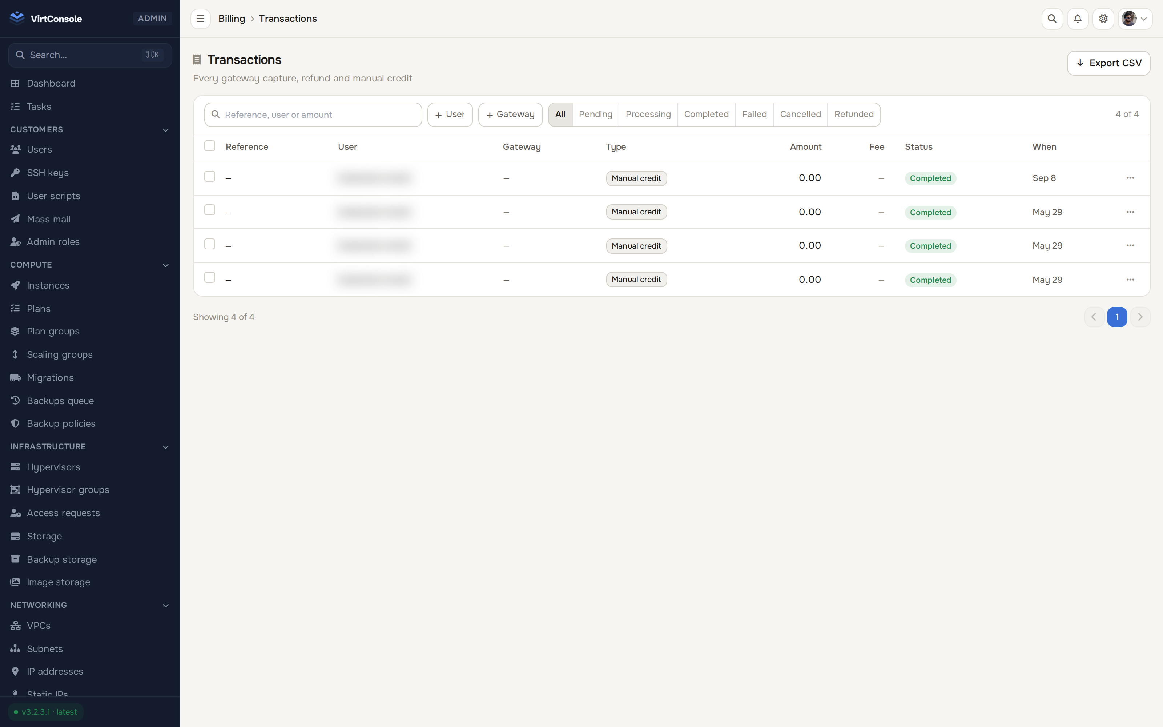Focus the sidebar Search field
This screenshot has height=727, width=1163.
coord(90,55)
